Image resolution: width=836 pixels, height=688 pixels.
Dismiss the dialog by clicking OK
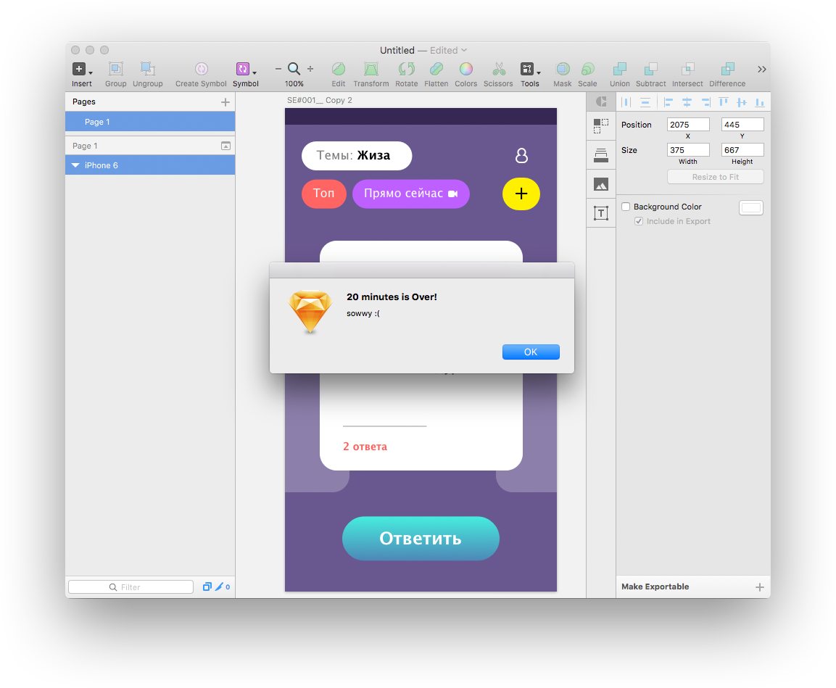(x=531, y=352)
